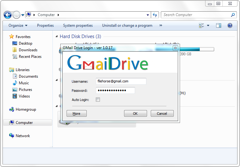The height and width of the screenshot is (167, 240).
Task: Go back with the Explorer back arrow
Action: pos(8,15)
